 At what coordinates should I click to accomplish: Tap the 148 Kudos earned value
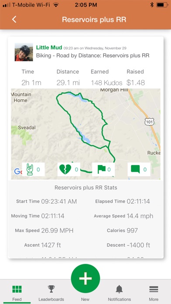(x=107, y=83)
